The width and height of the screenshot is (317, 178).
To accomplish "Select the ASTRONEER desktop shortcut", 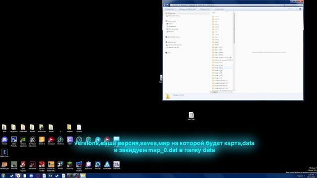I will (107, 165).
